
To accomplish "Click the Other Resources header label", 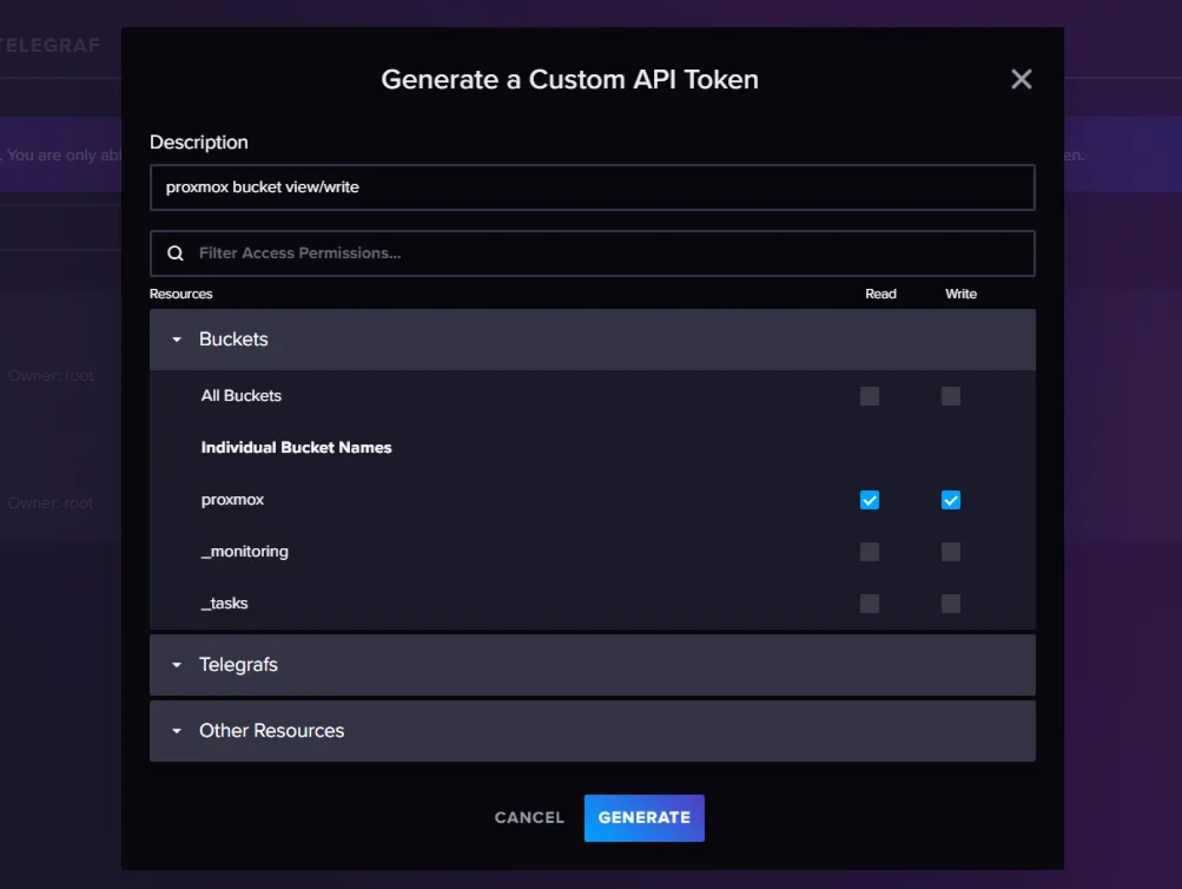I will (x=271, y=731).
